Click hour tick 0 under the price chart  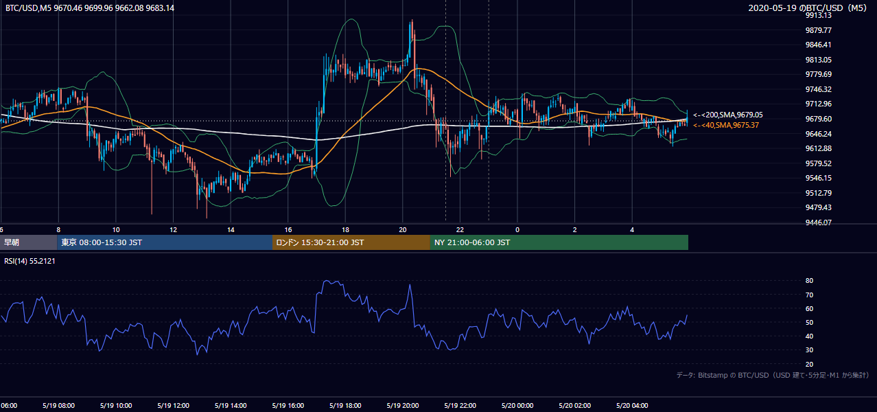(517, 229)
